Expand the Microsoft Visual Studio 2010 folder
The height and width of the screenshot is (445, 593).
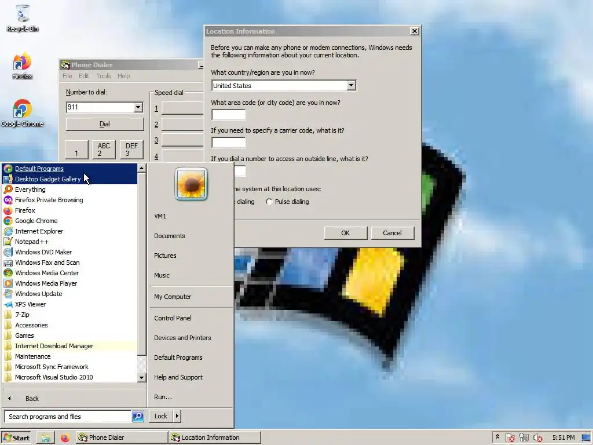click(x=69, y=377)
